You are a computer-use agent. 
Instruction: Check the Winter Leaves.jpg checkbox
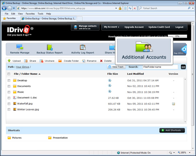tap(9, 109)
